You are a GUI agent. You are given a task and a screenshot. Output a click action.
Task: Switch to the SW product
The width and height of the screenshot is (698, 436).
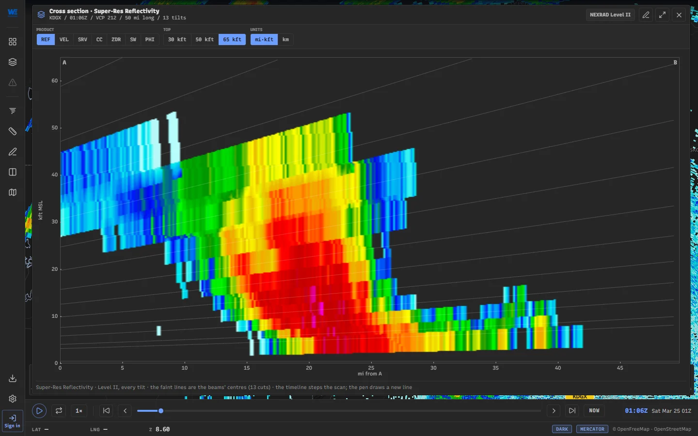click(133, 40)
